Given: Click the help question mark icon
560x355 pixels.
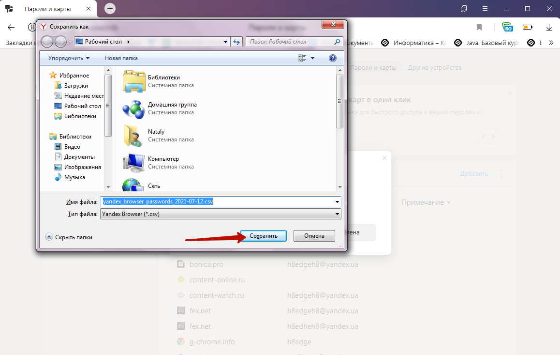Looking at the screenshot, I should pos(332,58).
